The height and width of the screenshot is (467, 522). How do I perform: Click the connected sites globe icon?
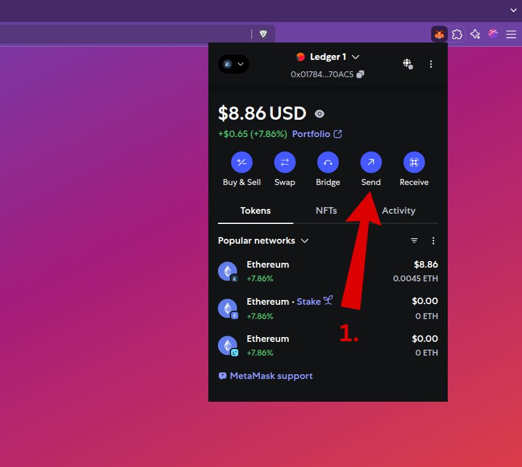click(408, 64)
